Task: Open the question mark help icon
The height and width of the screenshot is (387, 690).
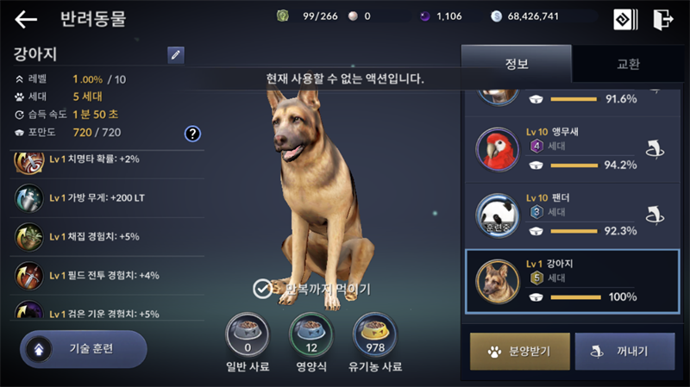Action: (192, 134)
